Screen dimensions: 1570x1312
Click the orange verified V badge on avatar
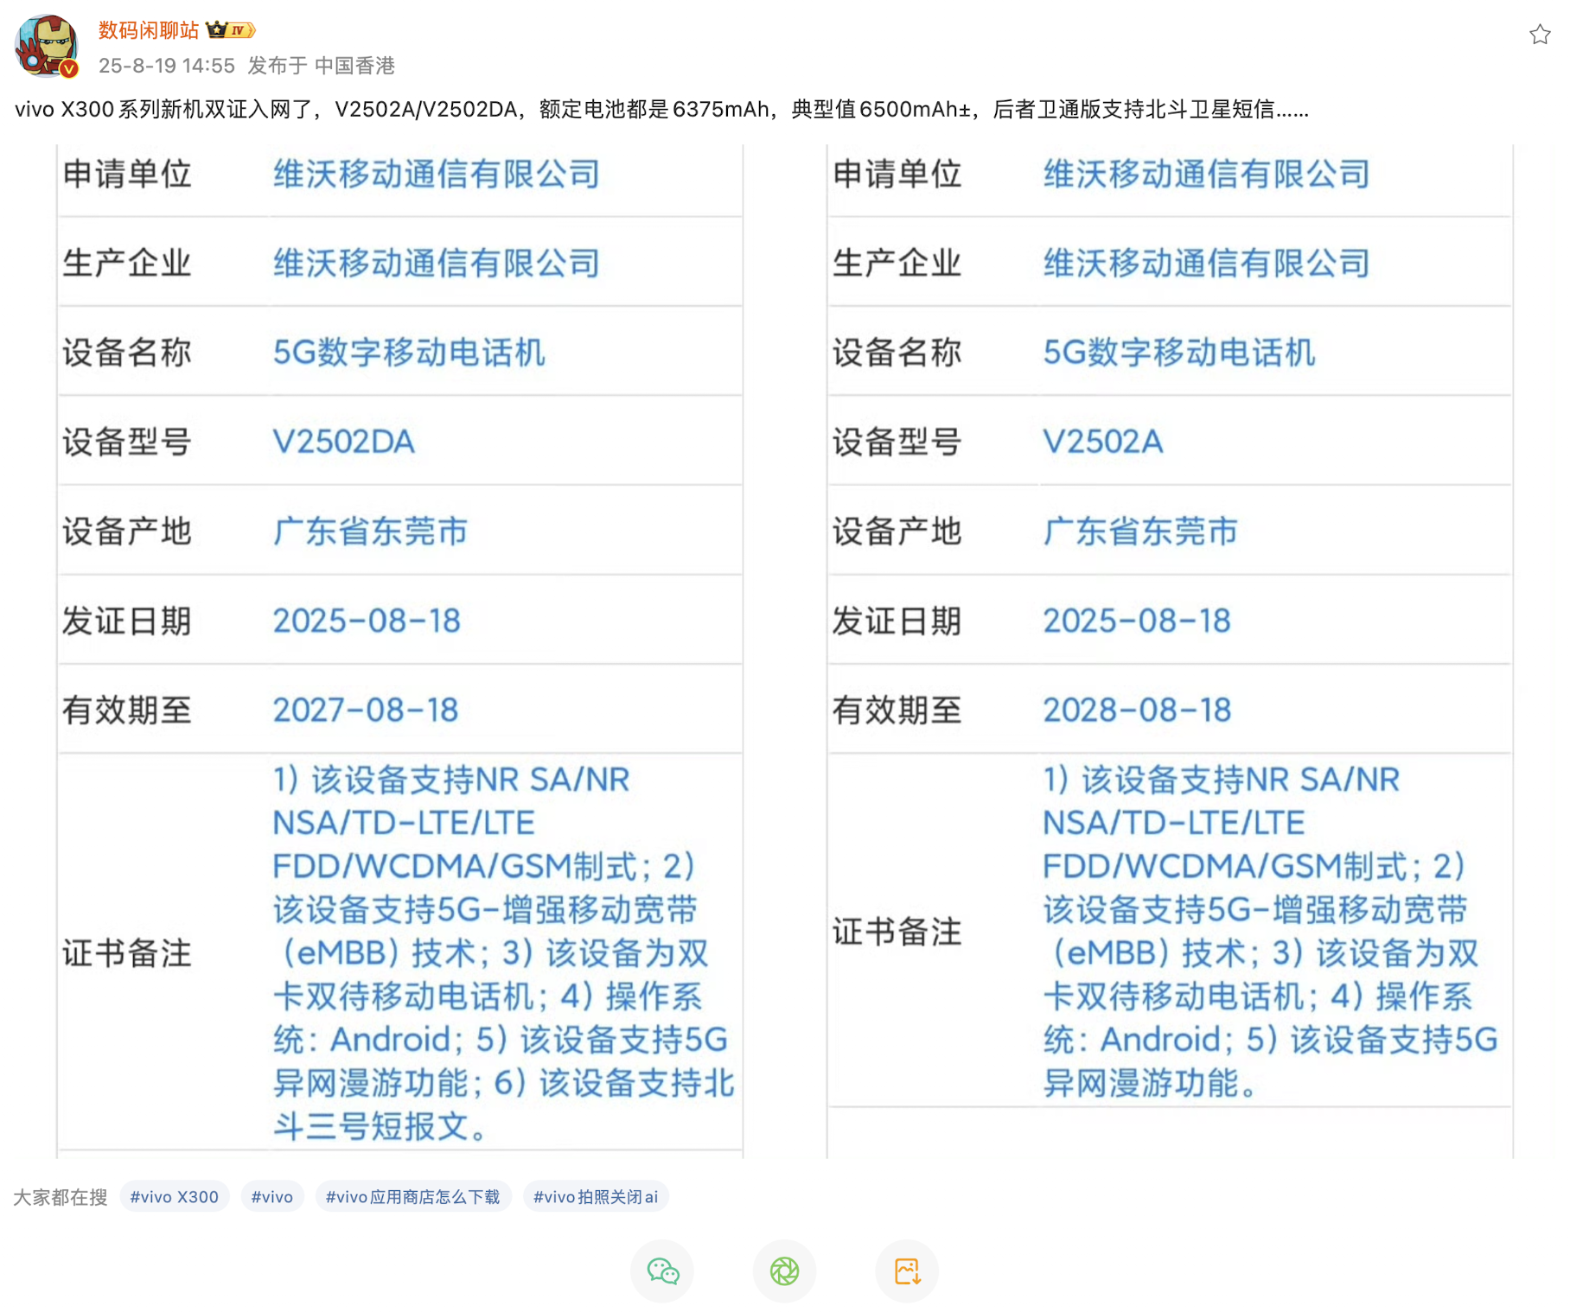pos(69,68)
